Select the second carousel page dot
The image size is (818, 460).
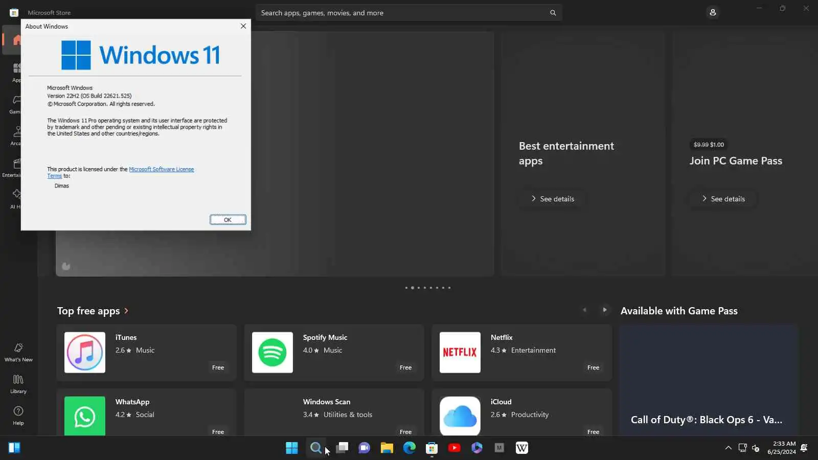[x=413, y=288]
